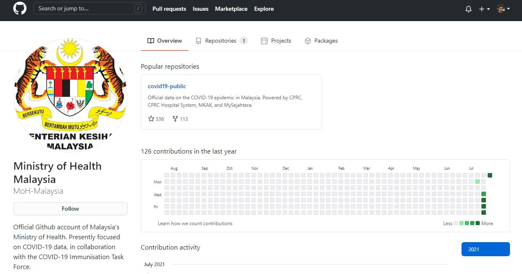View the 113 forks
Viewport: 522px width, 274px height.
(x=180, y=119)
